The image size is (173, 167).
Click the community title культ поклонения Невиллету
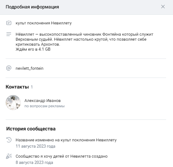(x=44, y=23)
